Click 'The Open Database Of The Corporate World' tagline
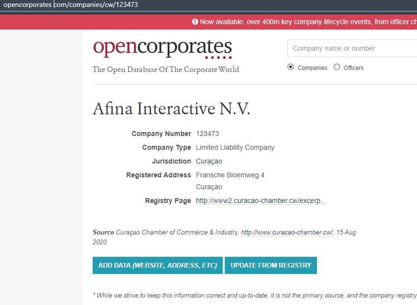 (x=166, y=69)
